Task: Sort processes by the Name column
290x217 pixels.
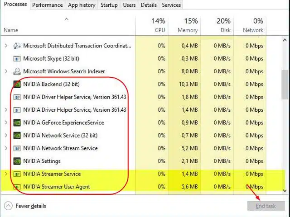Action: point(68,26)
